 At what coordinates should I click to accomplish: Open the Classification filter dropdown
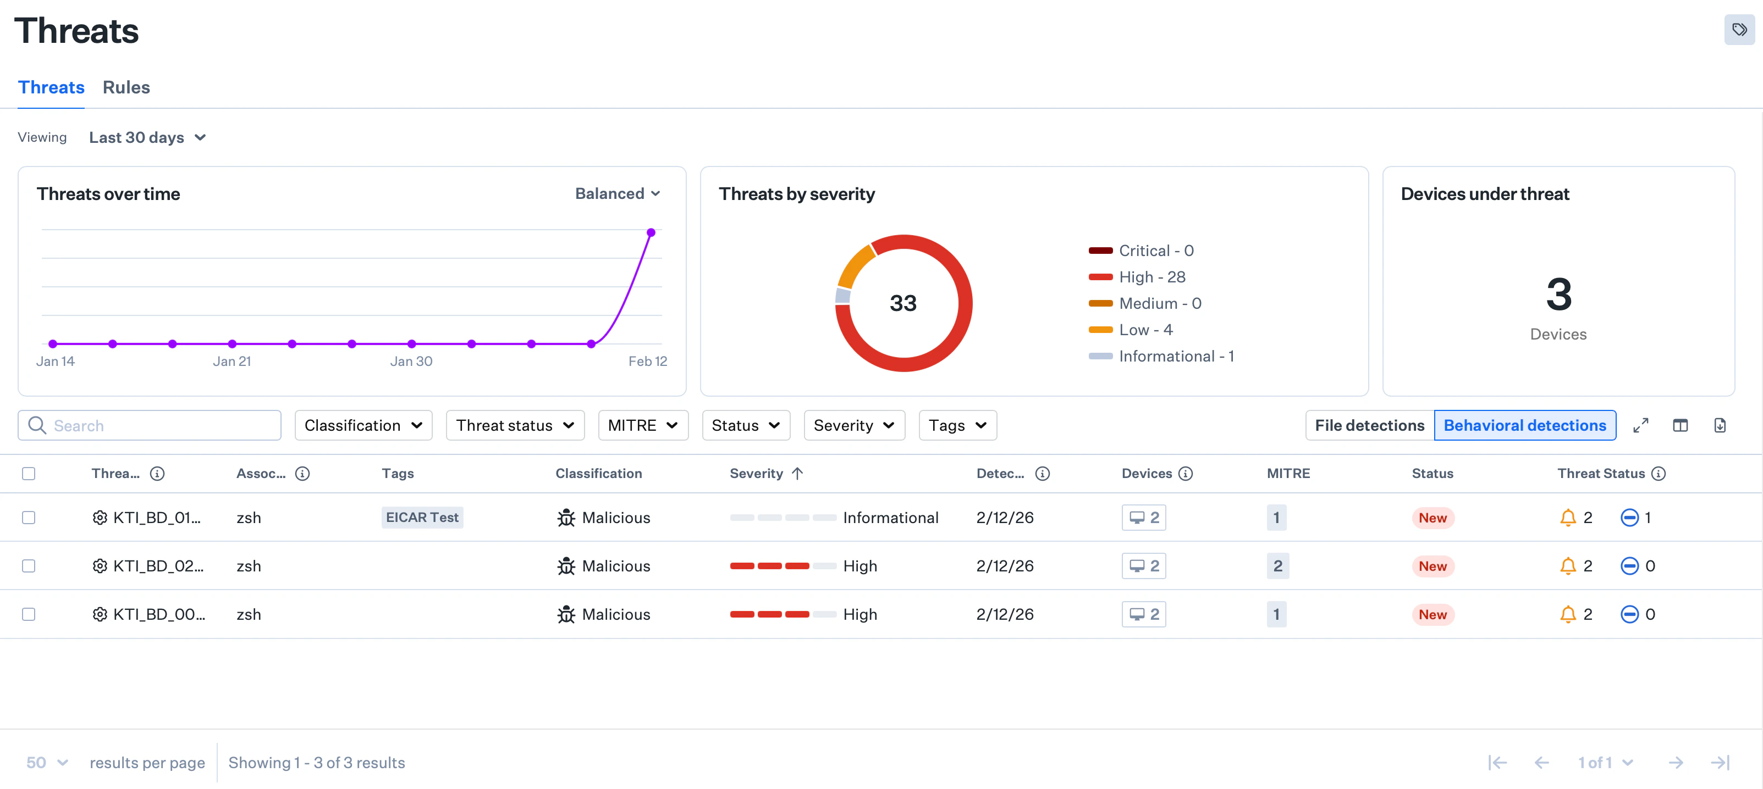[363, 425]
